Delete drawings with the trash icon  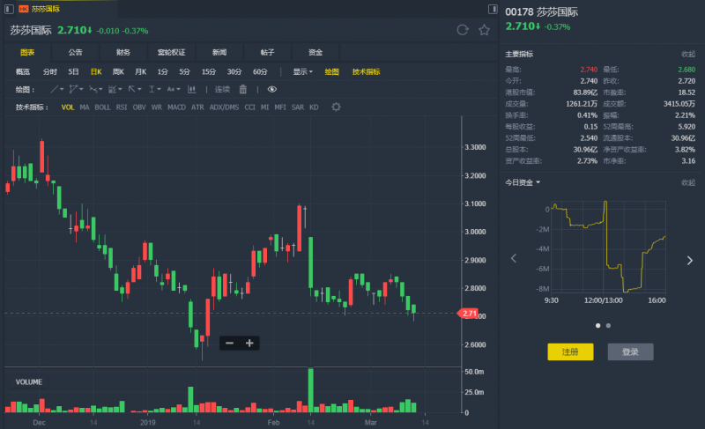243,89
